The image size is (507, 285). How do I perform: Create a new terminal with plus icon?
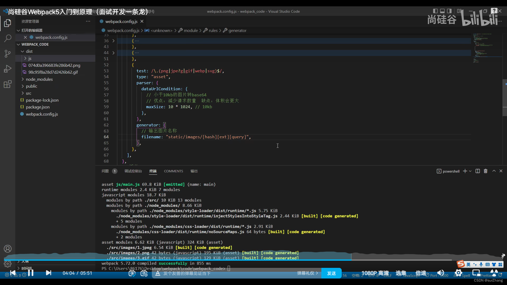(x=465, y=171)
